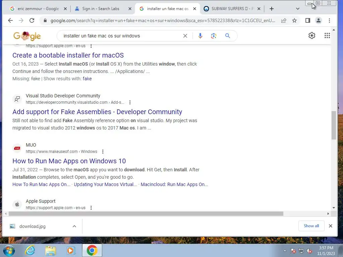View site info padlock icon
This screenshot has height=257, width=343.
point(45,20)
